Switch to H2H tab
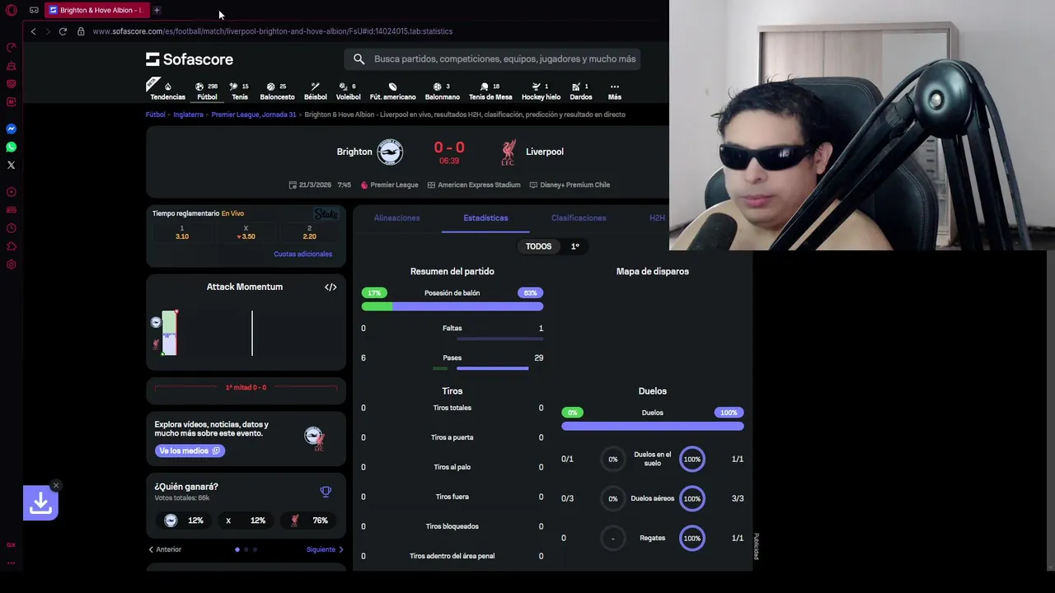Screen dimensions: 1055x593 tap(657, 217)
